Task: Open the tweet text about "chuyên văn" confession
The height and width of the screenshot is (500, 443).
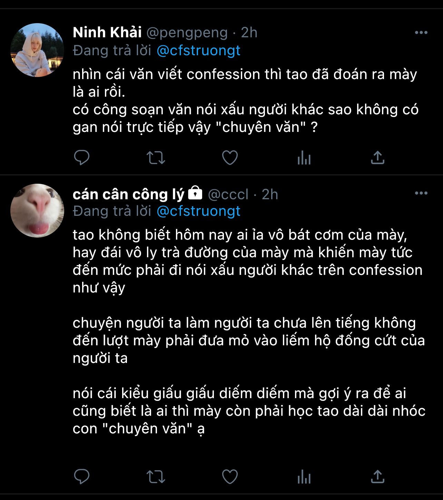Action: coord(245,100)
